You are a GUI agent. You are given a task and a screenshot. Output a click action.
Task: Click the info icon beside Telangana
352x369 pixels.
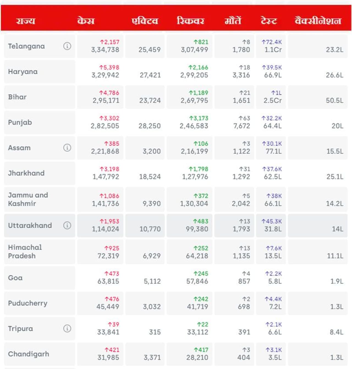click(x=67, y=46)
